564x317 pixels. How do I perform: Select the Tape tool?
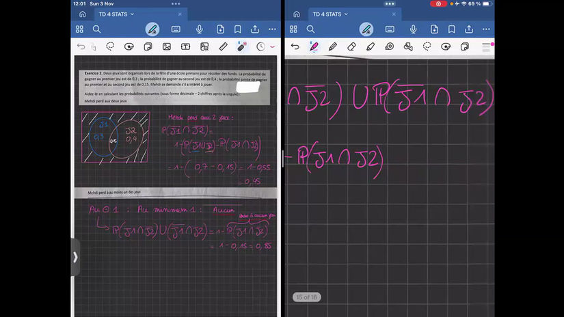coord(389,46)
